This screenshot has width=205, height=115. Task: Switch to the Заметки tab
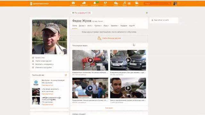click(114, 26)
